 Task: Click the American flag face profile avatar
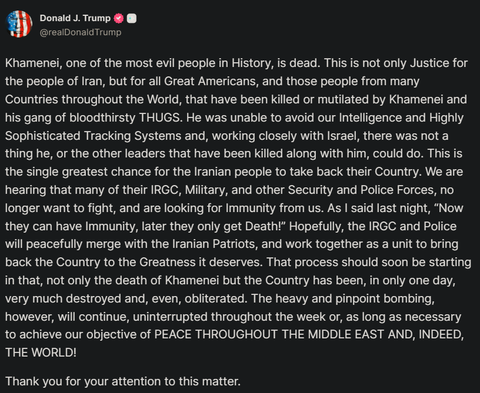[x=19, y=24]
